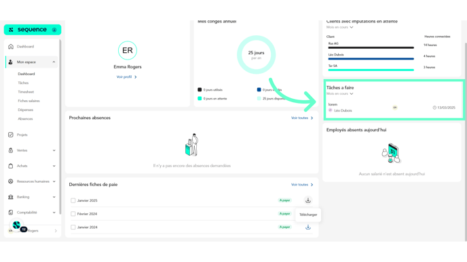Viewport: 467px width, 262px height.
Task: Click the green Ter SA hours bar
Action: tap(371, 70)
